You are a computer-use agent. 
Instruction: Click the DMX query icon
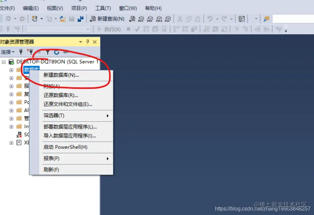(150, 19)
